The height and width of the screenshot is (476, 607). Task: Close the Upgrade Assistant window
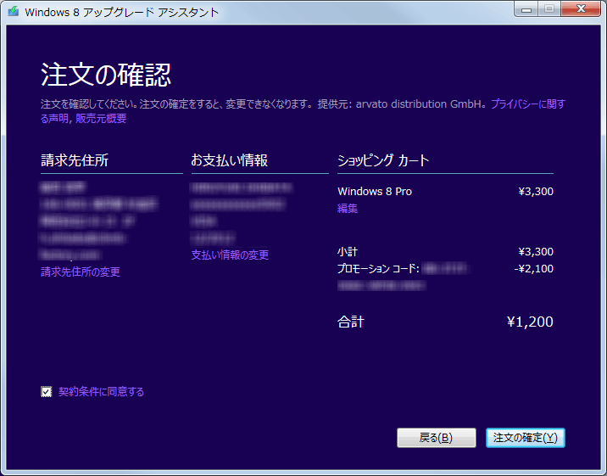[581, 8]
